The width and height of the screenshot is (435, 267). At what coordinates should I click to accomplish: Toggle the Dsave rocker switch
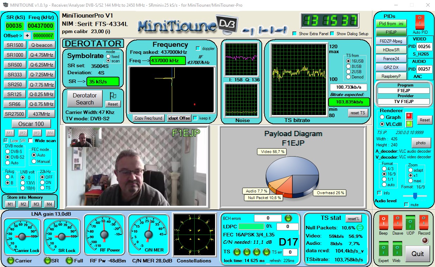click(x=398, y=222)
